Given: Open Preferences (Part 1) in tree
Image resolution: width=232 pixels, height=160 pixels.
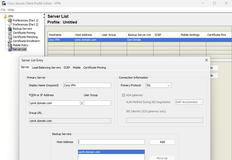Looking at the screenshot, I should [x=25, y=20].
